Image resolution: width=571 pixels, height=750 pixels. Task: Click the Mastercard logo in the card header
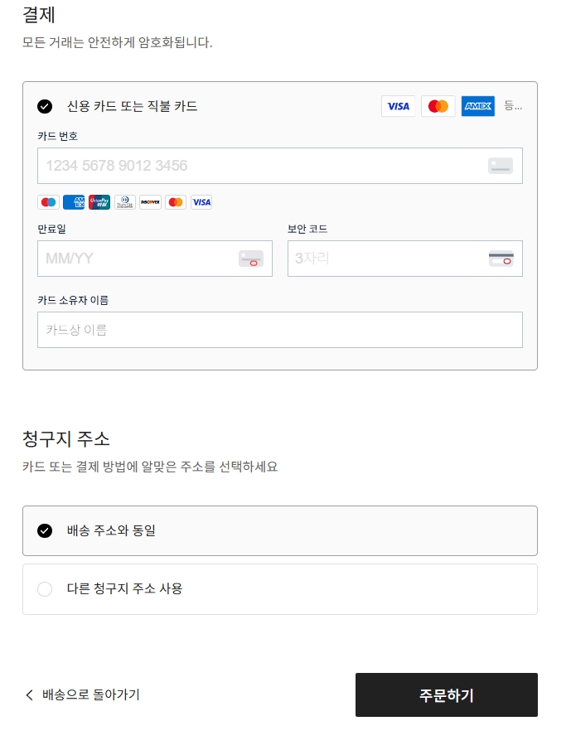tap(438, 106)
